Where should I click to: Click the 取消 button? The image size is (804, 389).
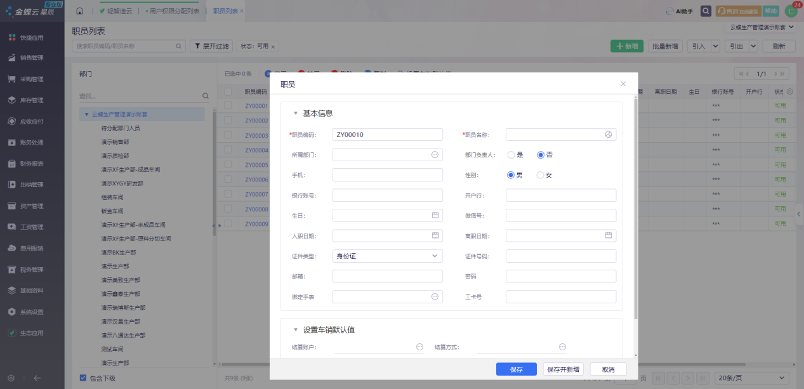(x=609, y=369)
